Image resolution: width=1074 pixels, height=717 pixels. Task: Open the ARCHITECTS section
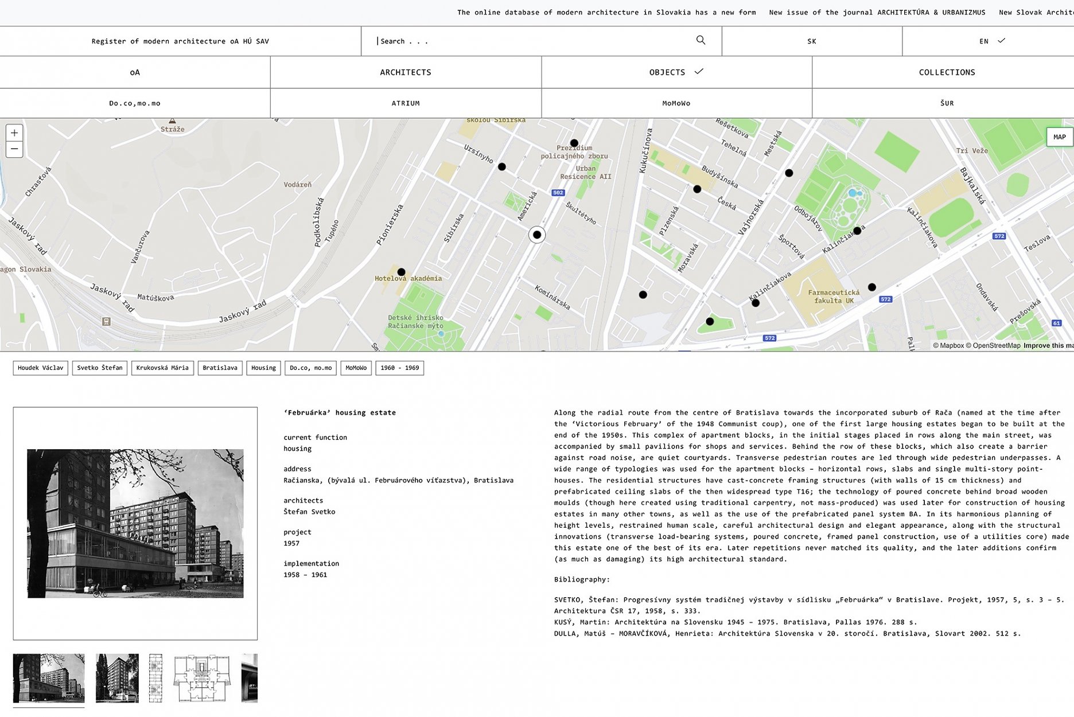coord(405,72)
